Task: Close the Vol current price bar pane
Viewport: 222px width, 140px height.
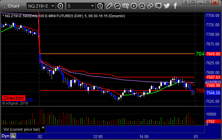Action: pos(43,127)
